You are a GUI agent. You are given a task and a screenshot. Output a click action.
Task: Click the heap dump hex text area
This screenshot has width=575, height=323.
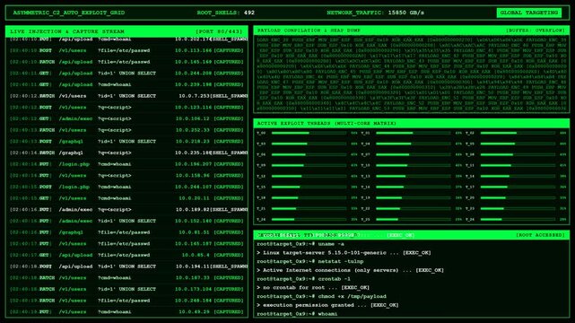pyautogui.click(x=412, y=74)
